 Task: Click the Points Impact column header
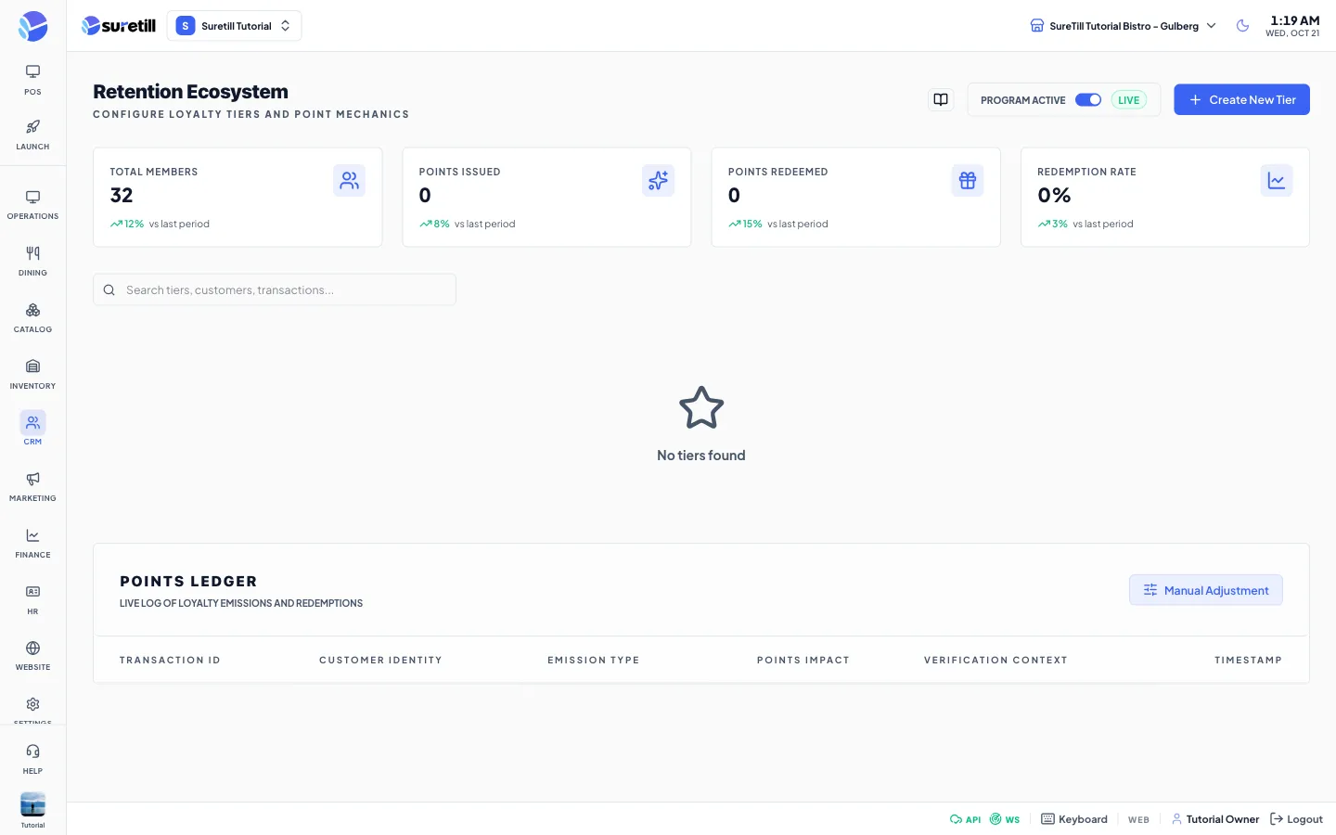(x=803, y=661)
